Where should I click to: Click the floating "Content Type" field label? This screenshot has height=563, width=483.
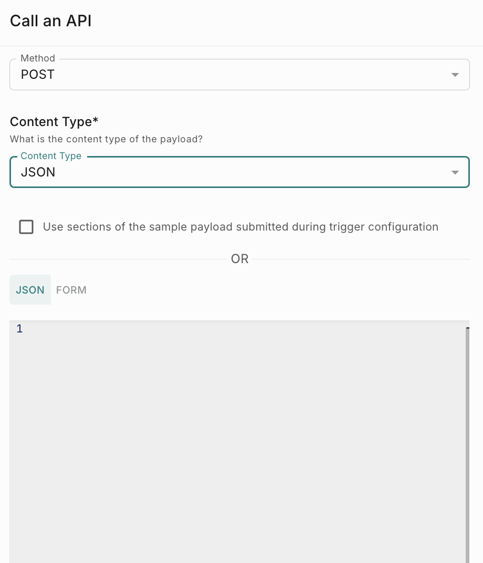pos(51,156)
